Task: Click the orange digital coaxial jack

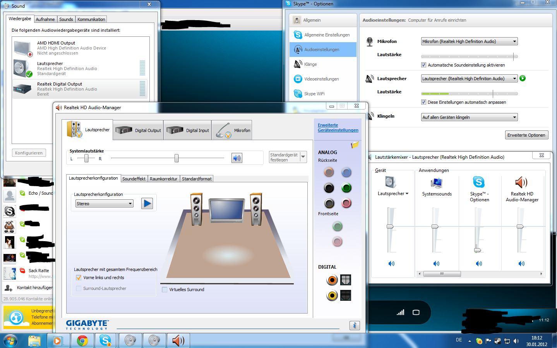Action: [x=332, y=280]
